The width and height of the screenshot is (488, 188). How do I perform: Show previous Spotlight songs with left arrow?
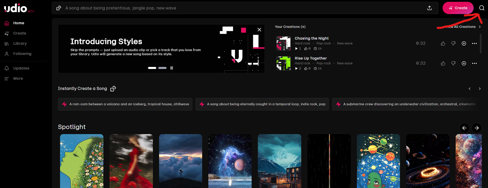(464, 128)
